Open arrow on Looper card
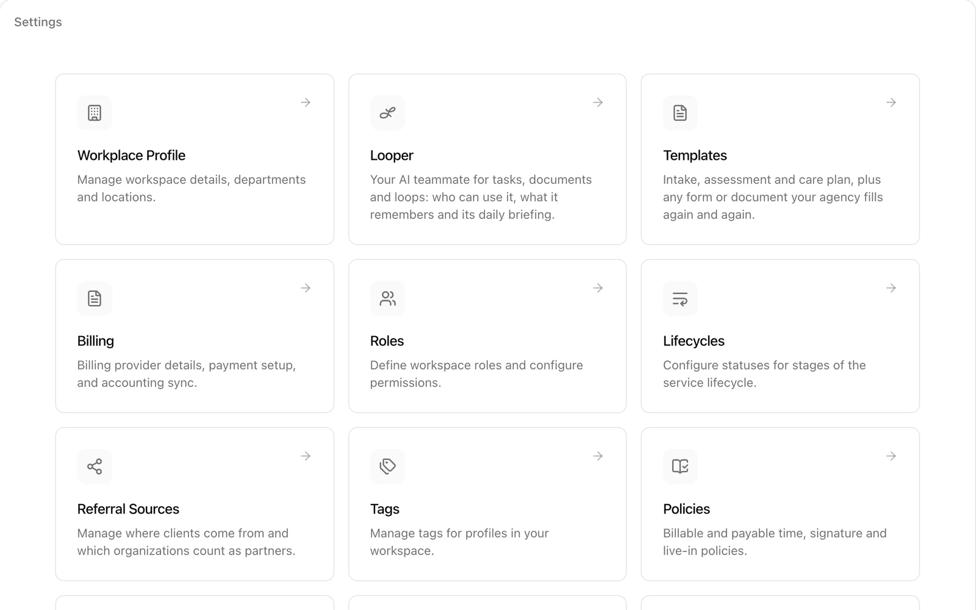Screen dimensions: 976x610 (x=598, y=102)
